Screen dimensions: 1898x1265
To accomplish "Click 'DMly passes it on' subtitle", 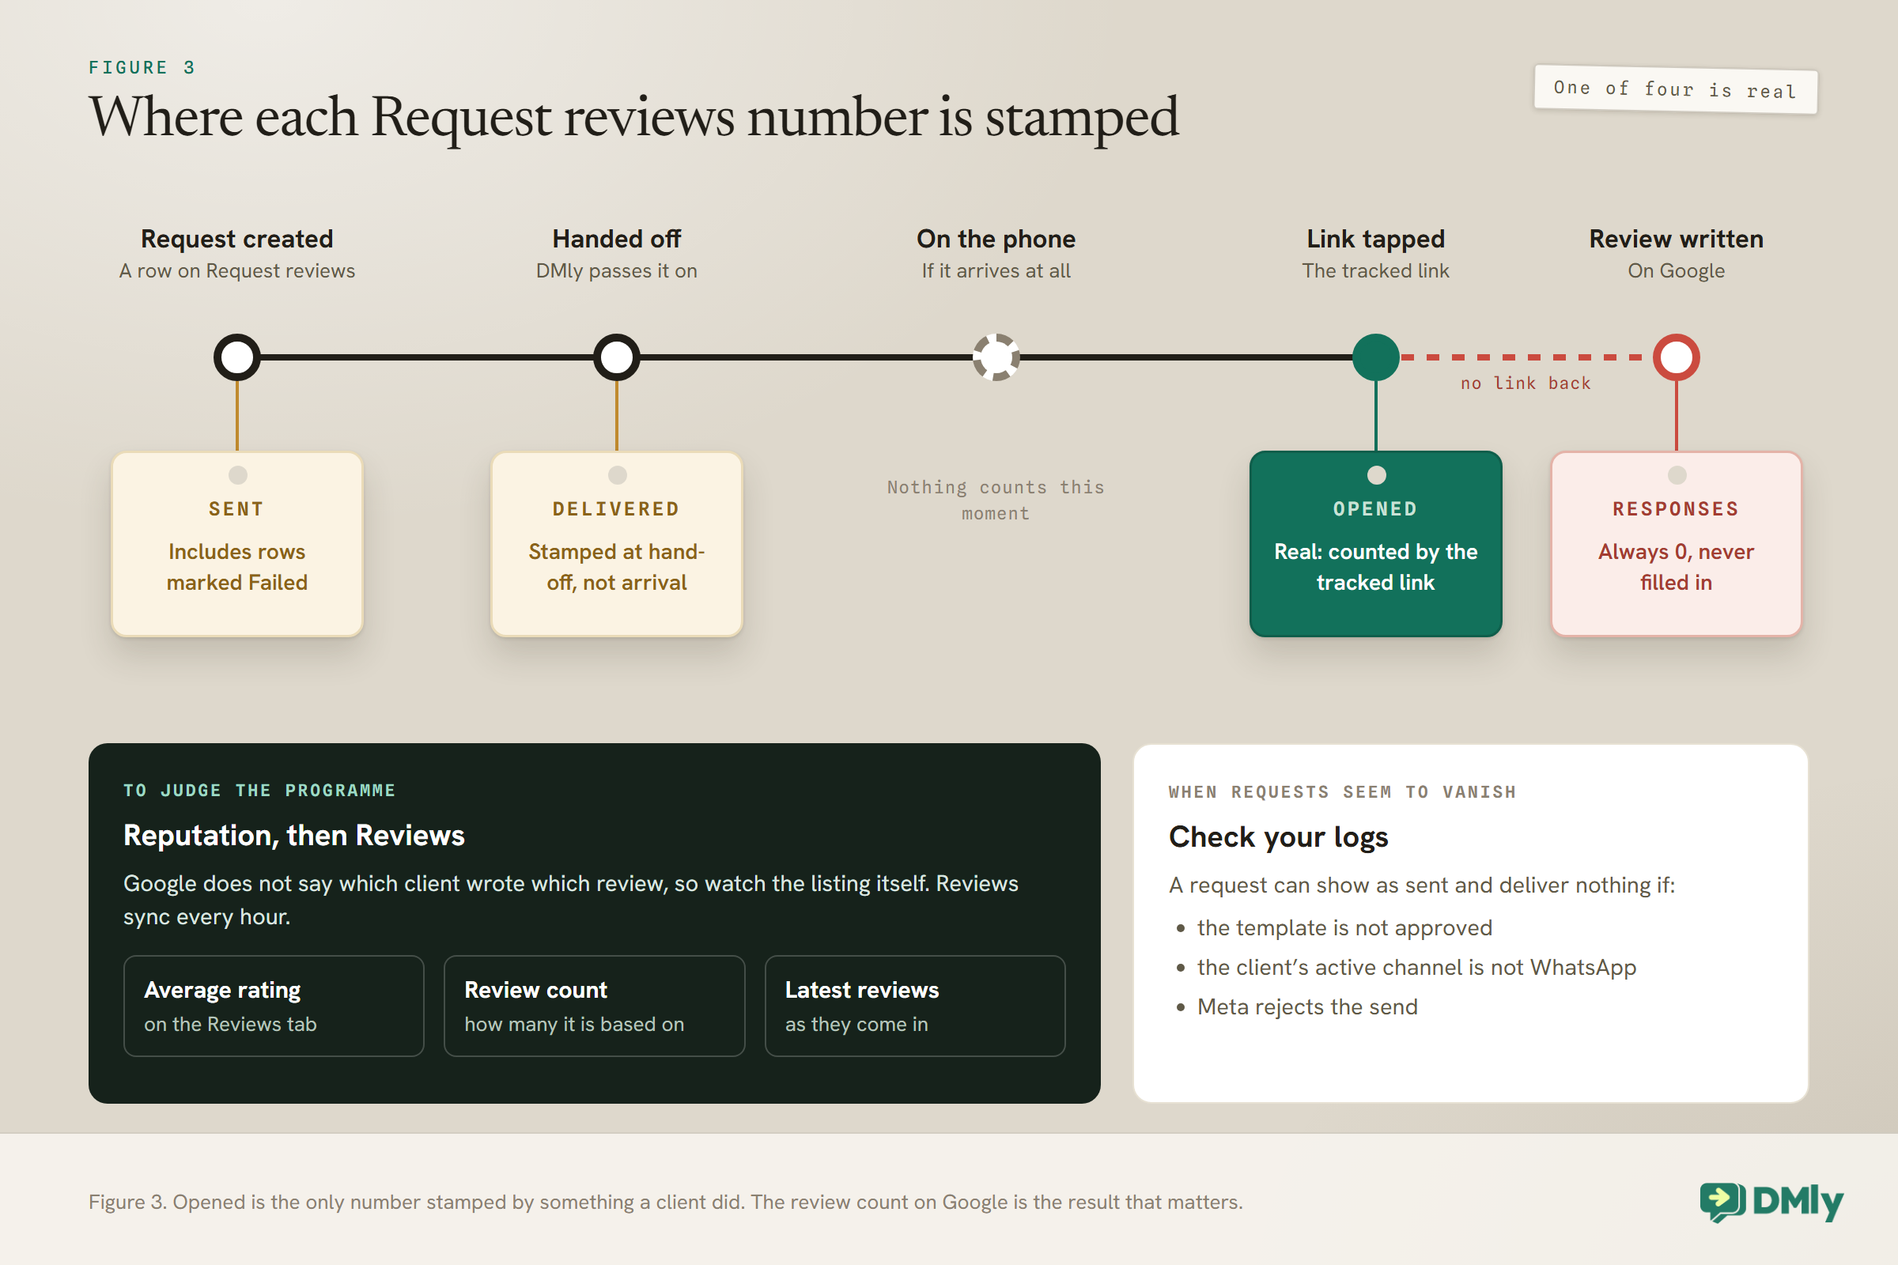I will click(x=617, y=271).
